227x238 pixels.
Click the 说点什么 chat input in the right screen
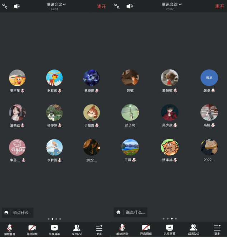pyautogui.click(x=134, y=212)
